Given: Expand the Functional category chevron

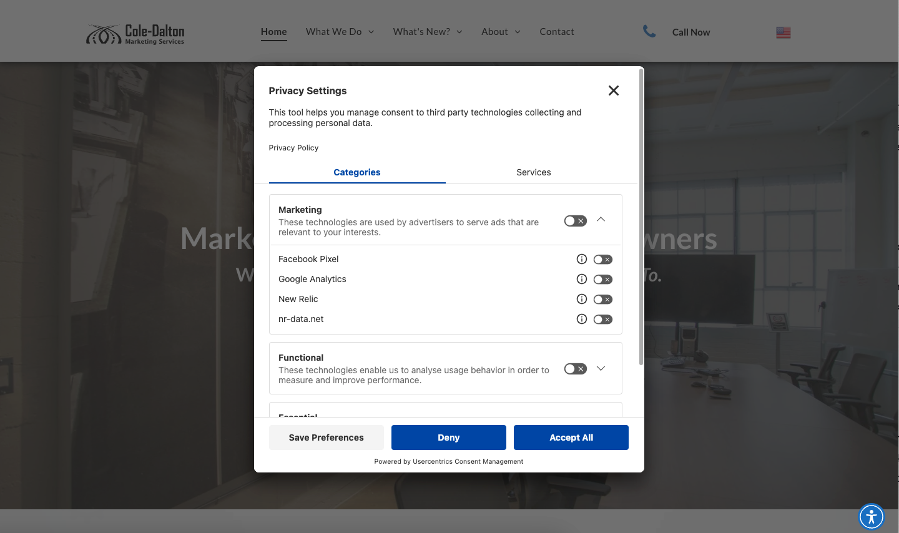Looking at the screenshot, I should [x=601, y=368].
